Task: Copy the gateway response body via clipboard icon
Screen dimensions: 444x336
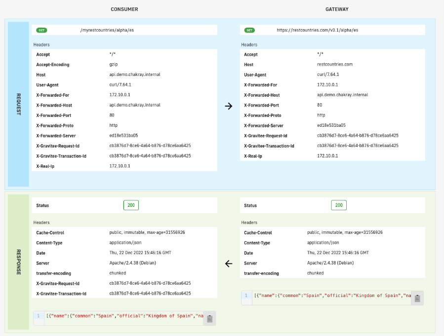Action: 417,298
